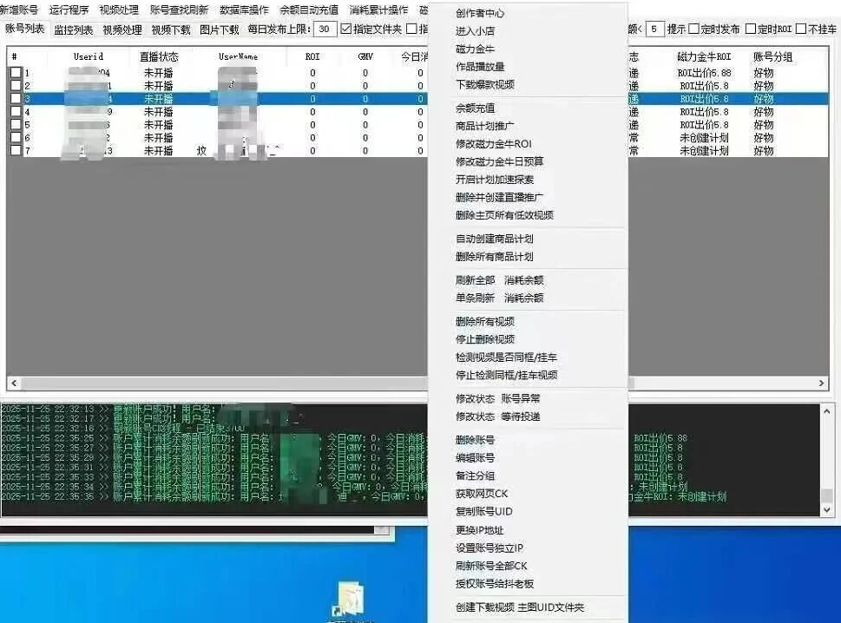The width and height of the screenshot is (841, 623).
Task: Enable the 定时ROI checkbox
Action: point(751,29)
